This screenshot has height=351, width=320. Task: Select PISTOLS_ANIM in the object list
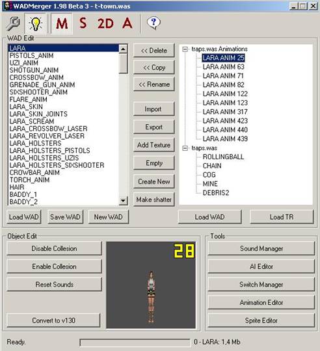[64, 55]
